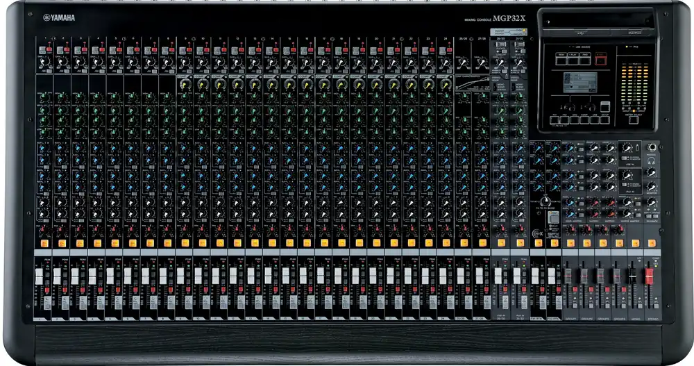Click the yellow COMP knob on channel 9
Image resolution: width=694 pixels, height=366 pixels.
185,84
